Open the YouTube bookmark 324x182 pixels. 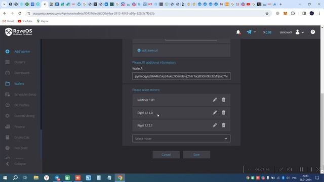click(x=25, y=21)
